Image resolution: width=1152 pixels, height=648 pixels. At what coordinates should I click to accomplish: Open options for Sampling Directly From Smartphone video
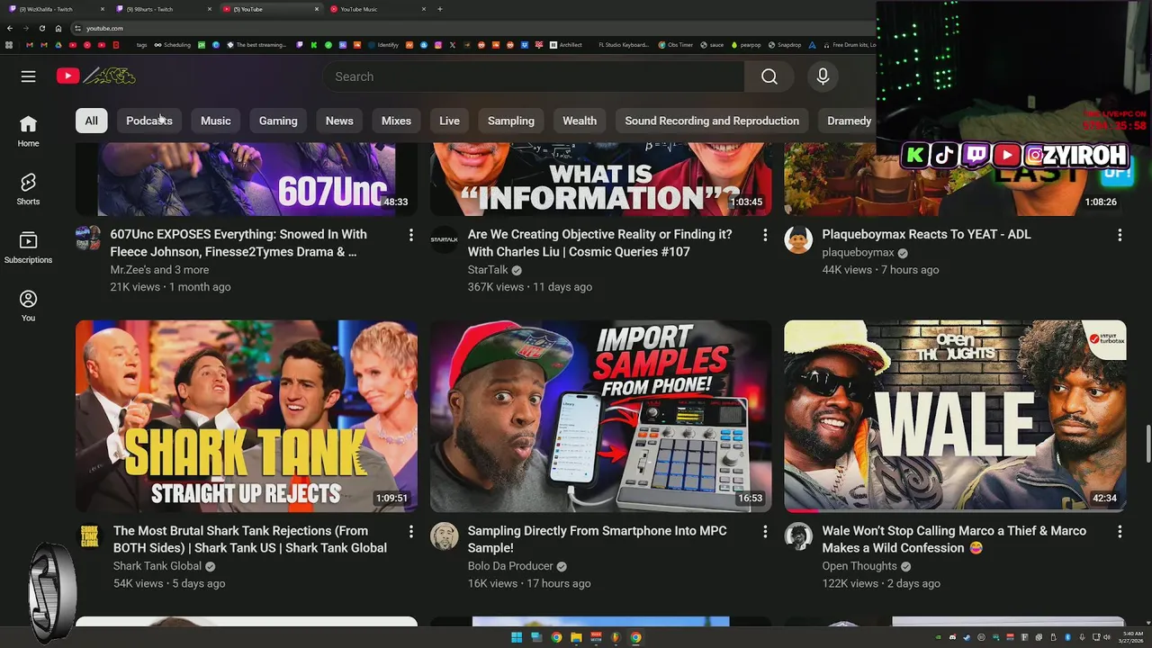point(765,532)
